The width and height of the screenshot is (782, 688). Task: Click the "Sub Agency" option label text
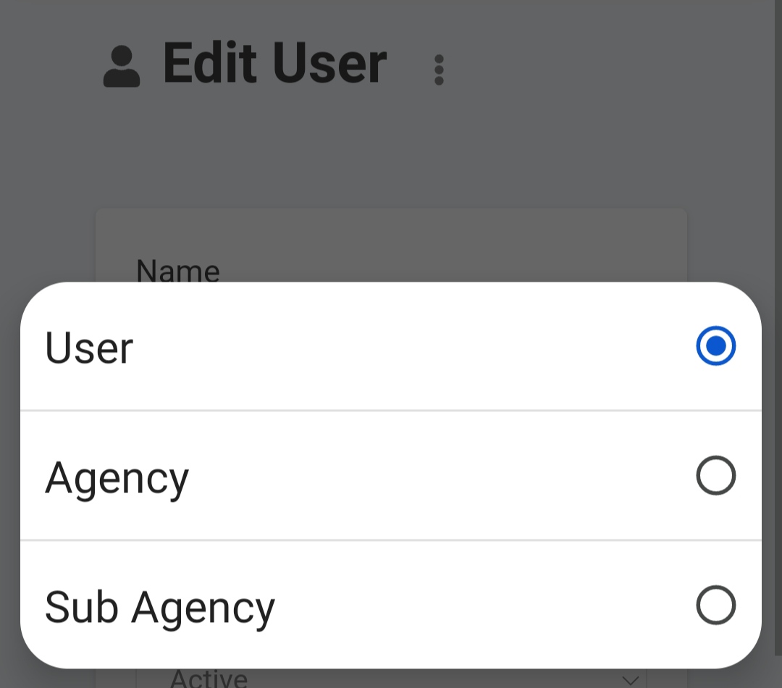[x=160, y=607]
